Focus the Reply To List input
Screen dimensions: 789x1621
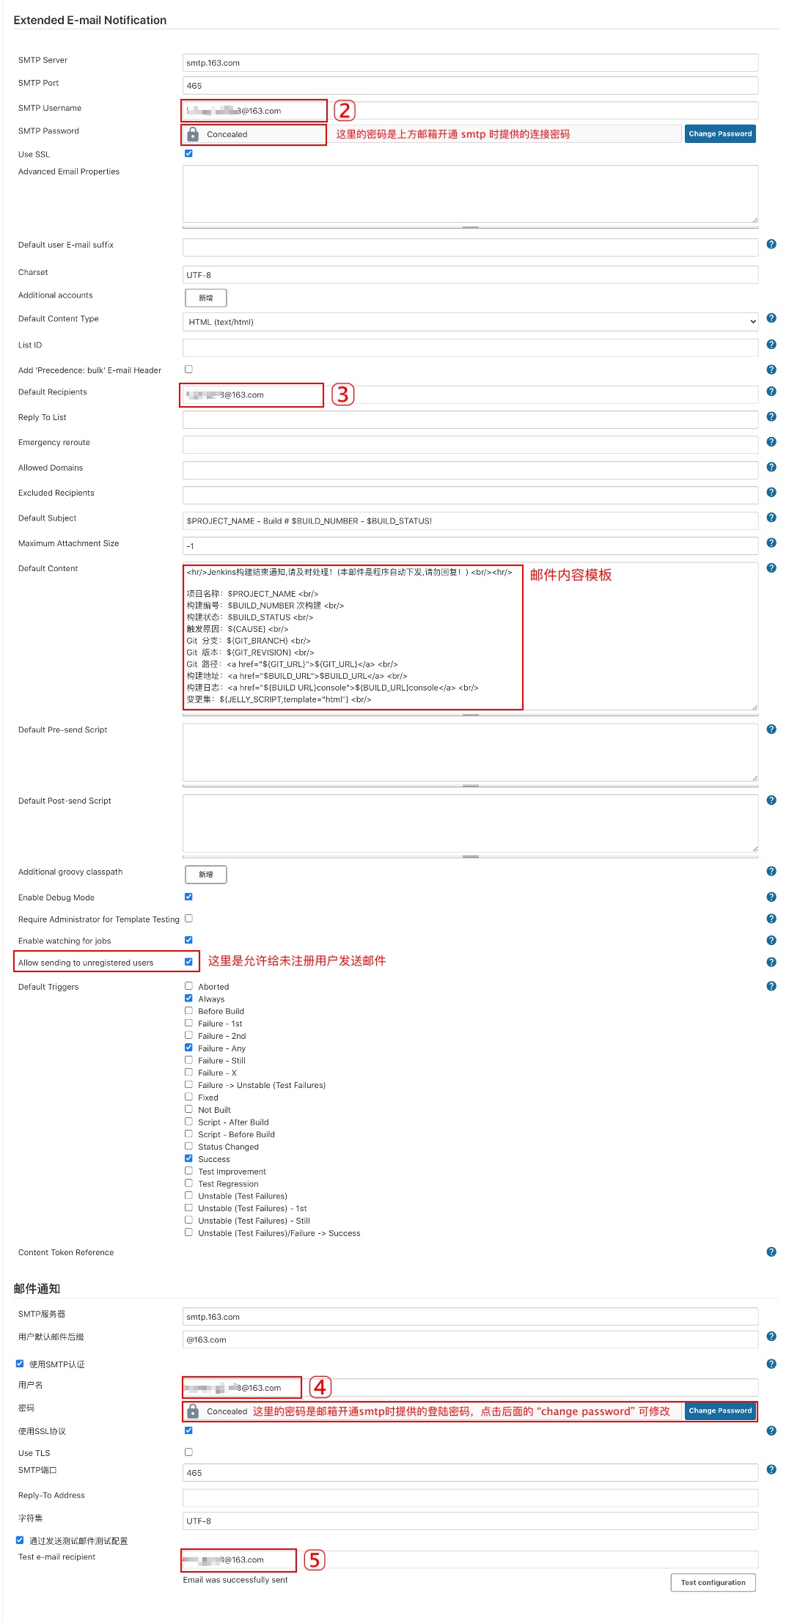(x=469, y=420)
